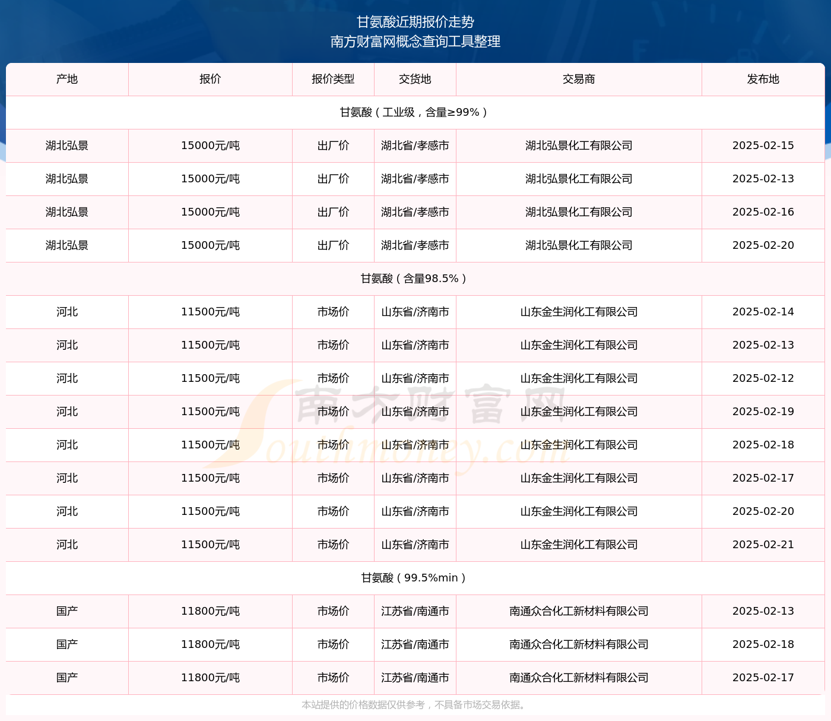Click the 交易商 column header
The height and width of the screenshot is (721, 831).
[x=579, y=79]
